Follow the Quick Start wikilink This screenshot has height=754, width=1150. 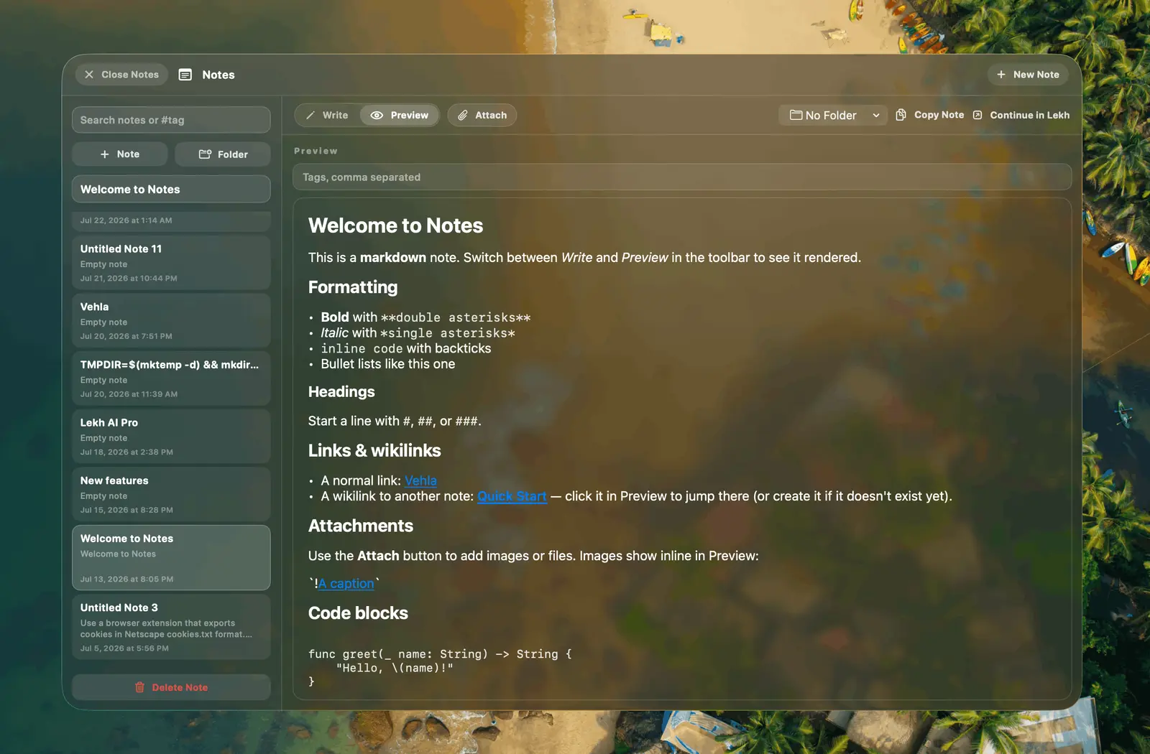click(512, 496)
